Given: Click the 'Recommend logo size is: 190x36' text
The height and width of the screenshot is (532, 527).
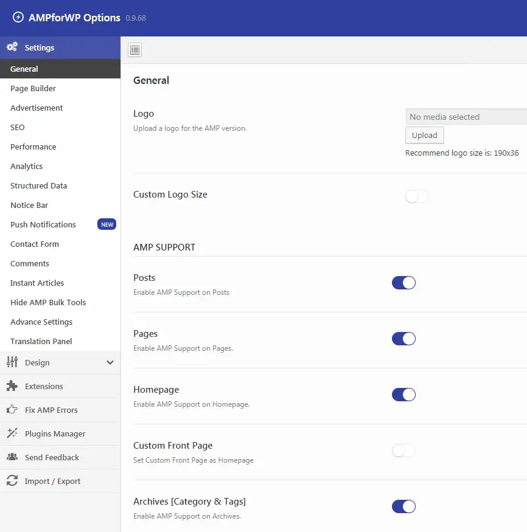Looking at the screenshot, I should [462, 153].
